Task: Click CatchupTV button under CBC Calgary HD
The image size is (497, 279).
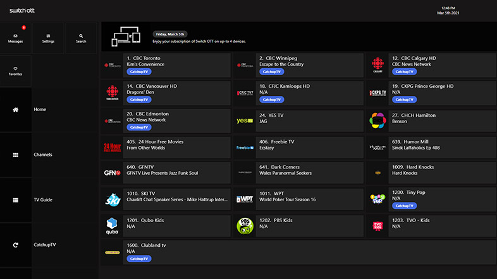Action: pos(404,72)
